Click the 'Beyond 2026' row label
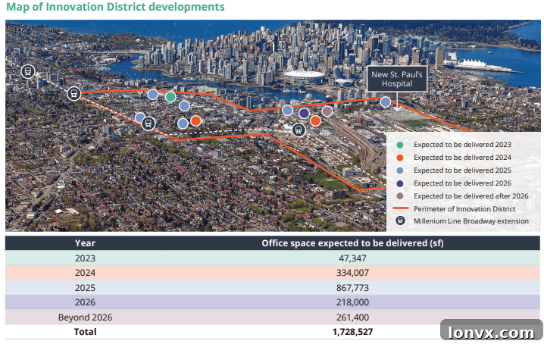The height and width of the screenshot is (344, 544). click(85, 317)
